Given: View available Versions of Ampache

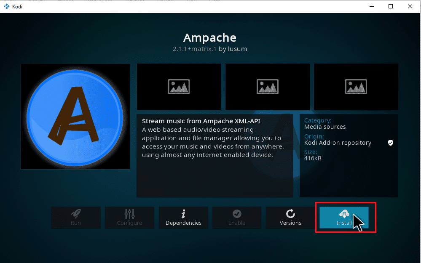Looking at the screenshot, I should click(290, 218).
